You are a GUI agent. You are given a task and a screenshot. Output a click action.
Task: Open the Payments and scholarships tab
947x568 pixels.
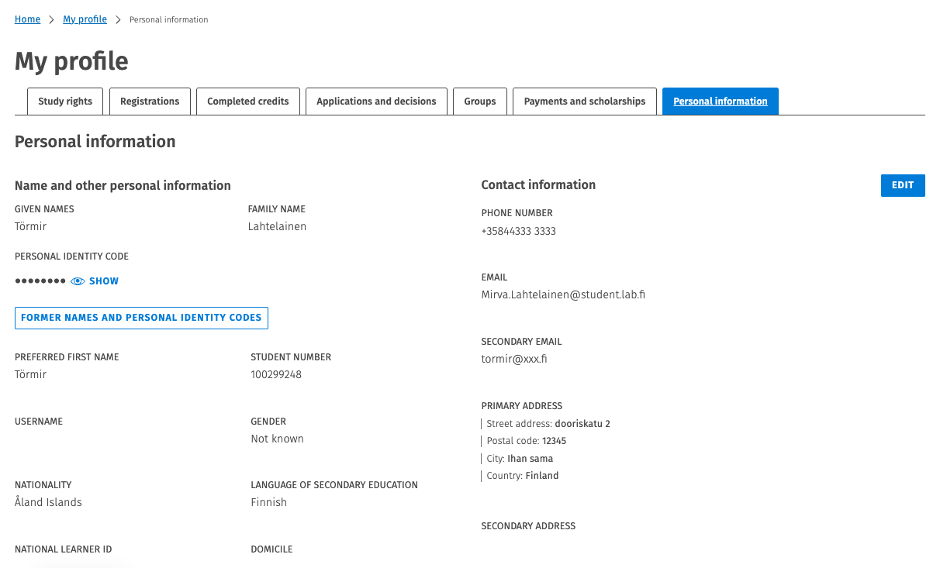click(x=584, y=101)
